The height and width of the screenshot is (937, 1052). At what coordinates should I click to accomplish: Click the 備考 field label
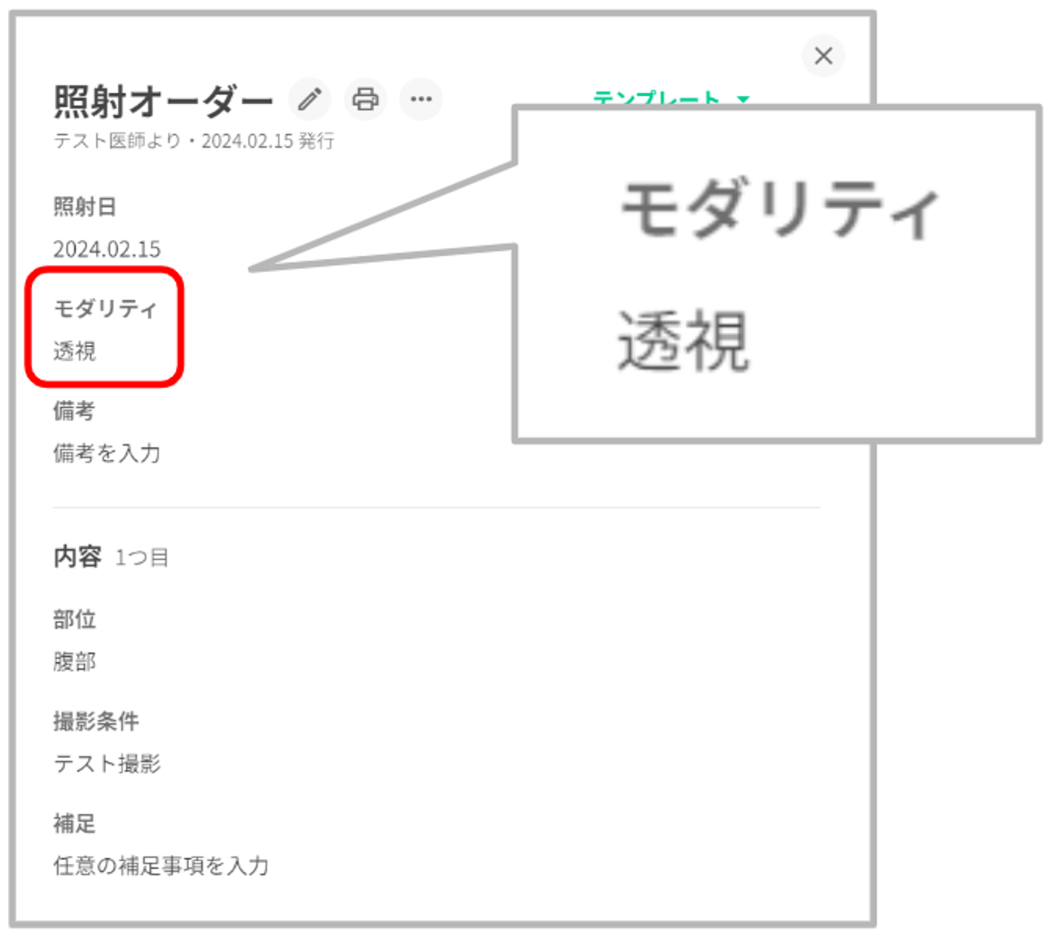(74, 411)
